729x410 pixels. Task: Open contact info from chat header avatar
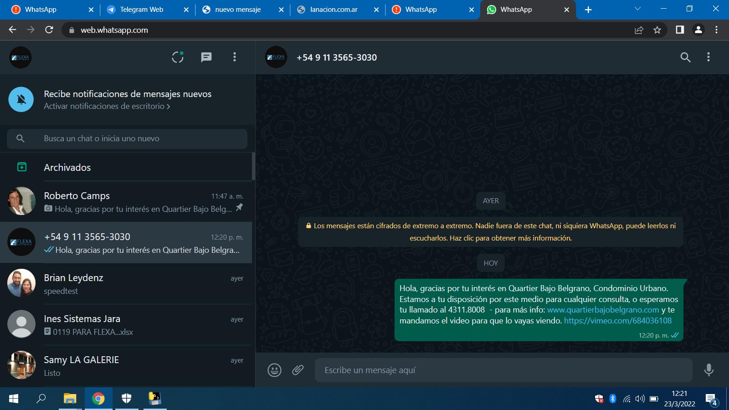[x=276, y=57]
